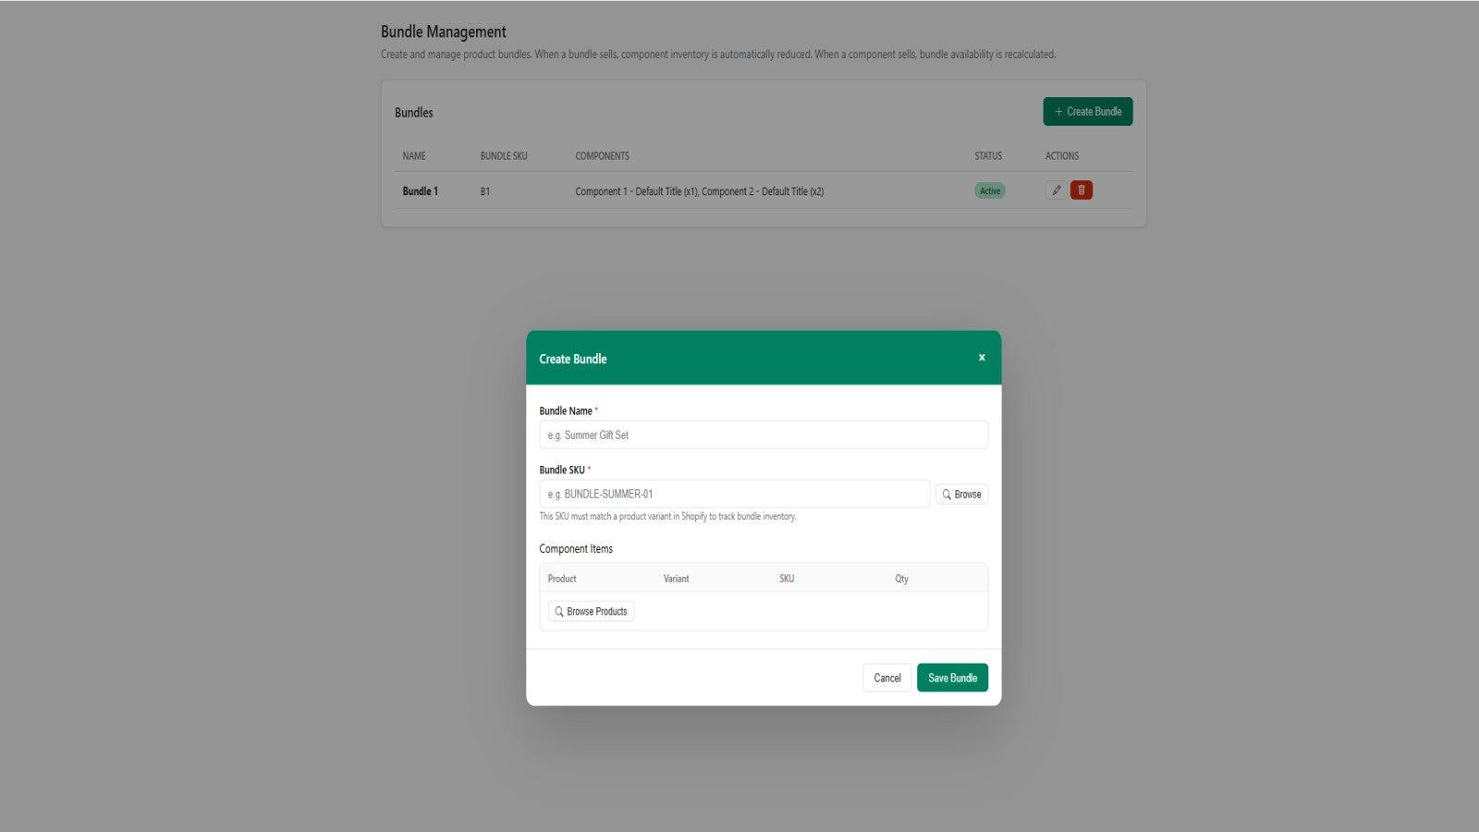The image size is (1479, 832).
Task: Close the Create Bundle dialog with the X
Action: click(981, 357)
